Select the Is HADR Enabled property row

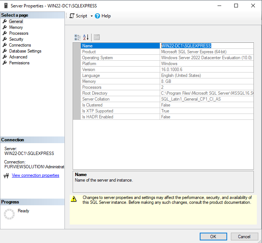(167, 117)
